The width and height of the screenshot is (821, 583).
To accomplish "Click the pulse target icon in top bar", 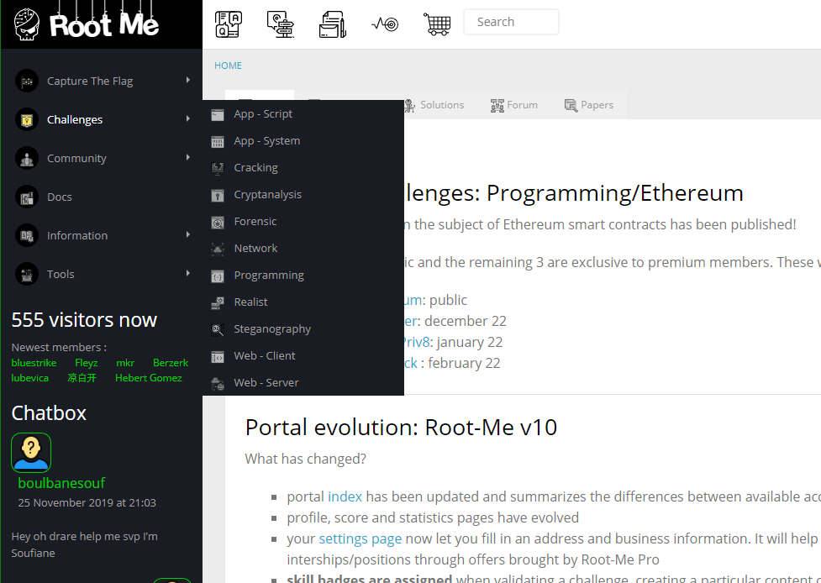I will tap(385, 24).
